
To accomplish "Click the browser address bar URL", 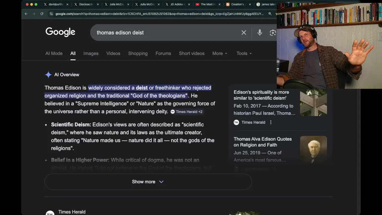I will [x=159, y=14].
